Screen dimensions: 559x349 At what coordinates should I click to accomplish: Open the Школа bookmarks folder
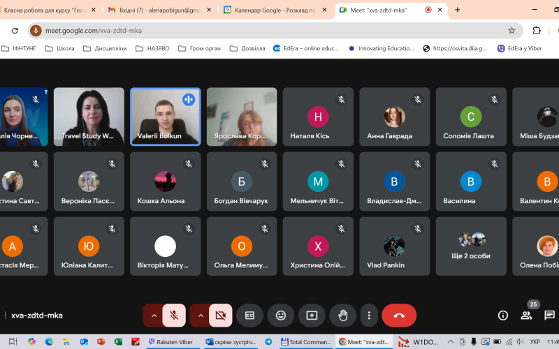click(x=59, y=48)
